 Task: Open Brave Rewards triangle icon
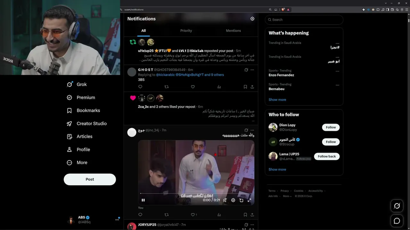click(x=288, y=10)
